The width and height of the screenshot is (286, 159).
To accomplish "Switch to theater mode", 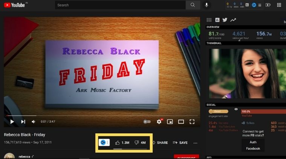I will pos(181,122).
